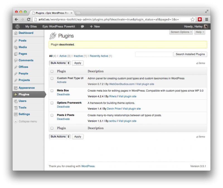Click the plus icon next to New

91,27
